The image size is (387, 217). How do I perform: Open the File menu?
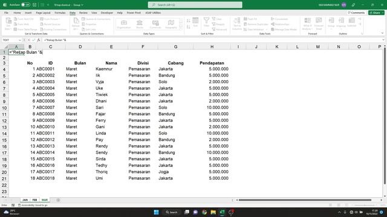[6, 13]
